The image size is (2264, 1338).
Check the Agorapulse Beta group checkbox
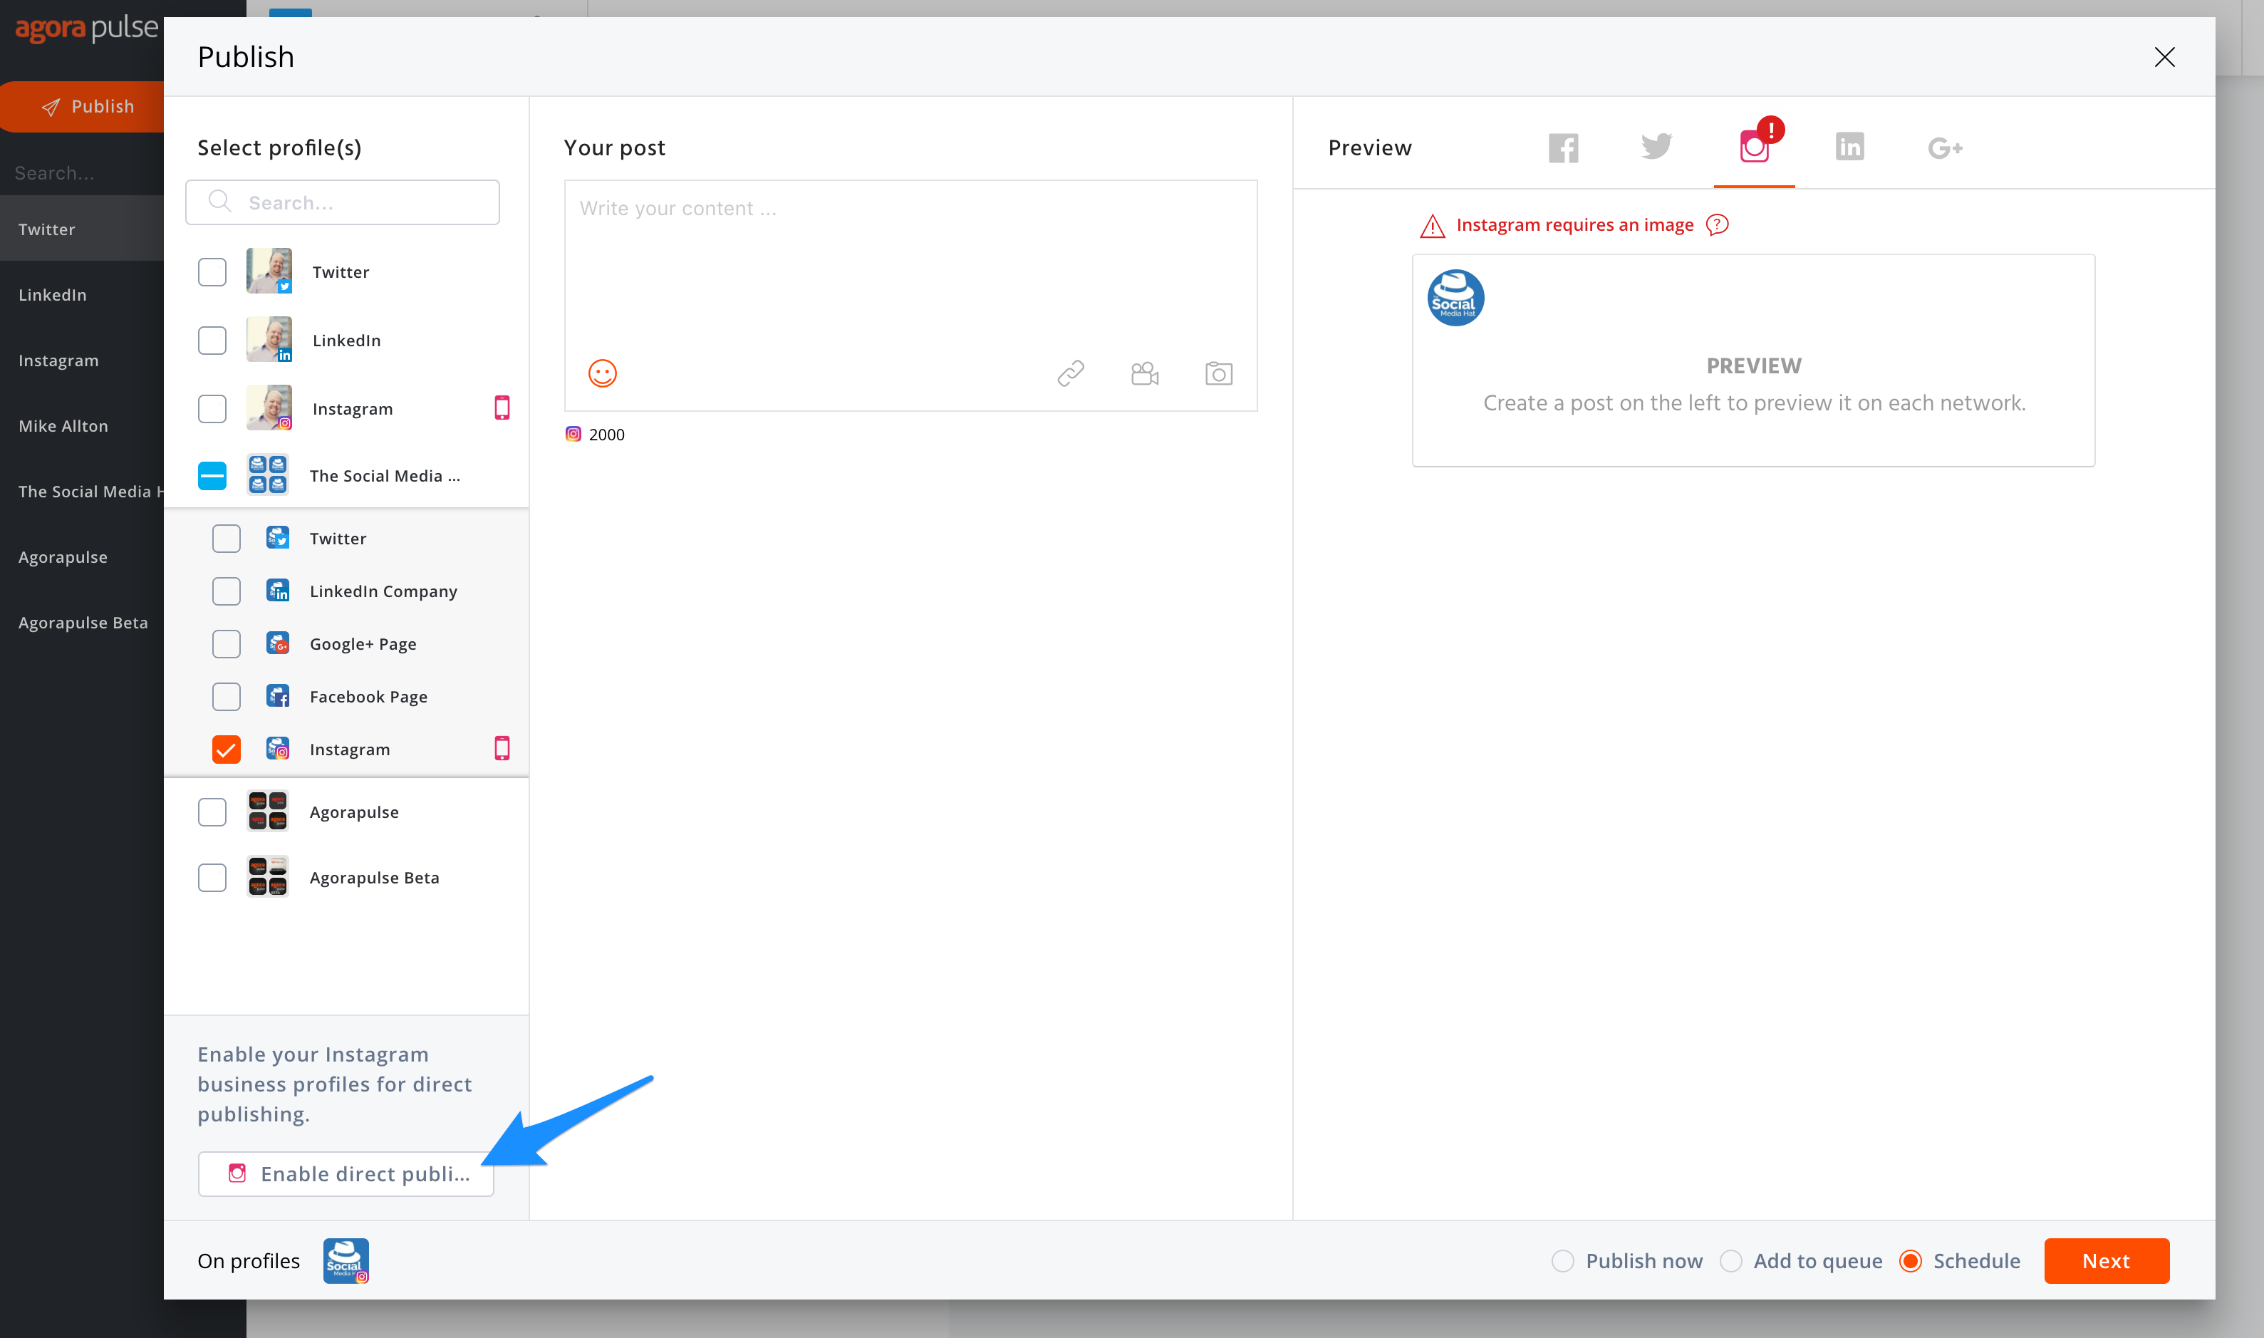point(212,877)
